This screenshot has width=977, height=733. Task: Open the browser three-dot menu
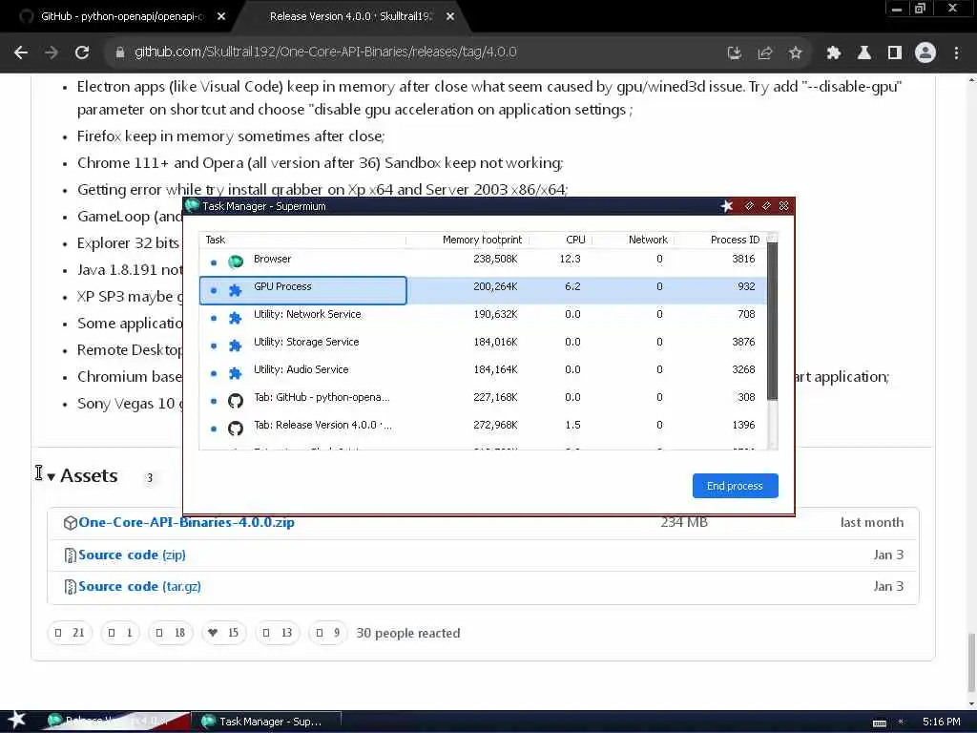tap(956, 53)
